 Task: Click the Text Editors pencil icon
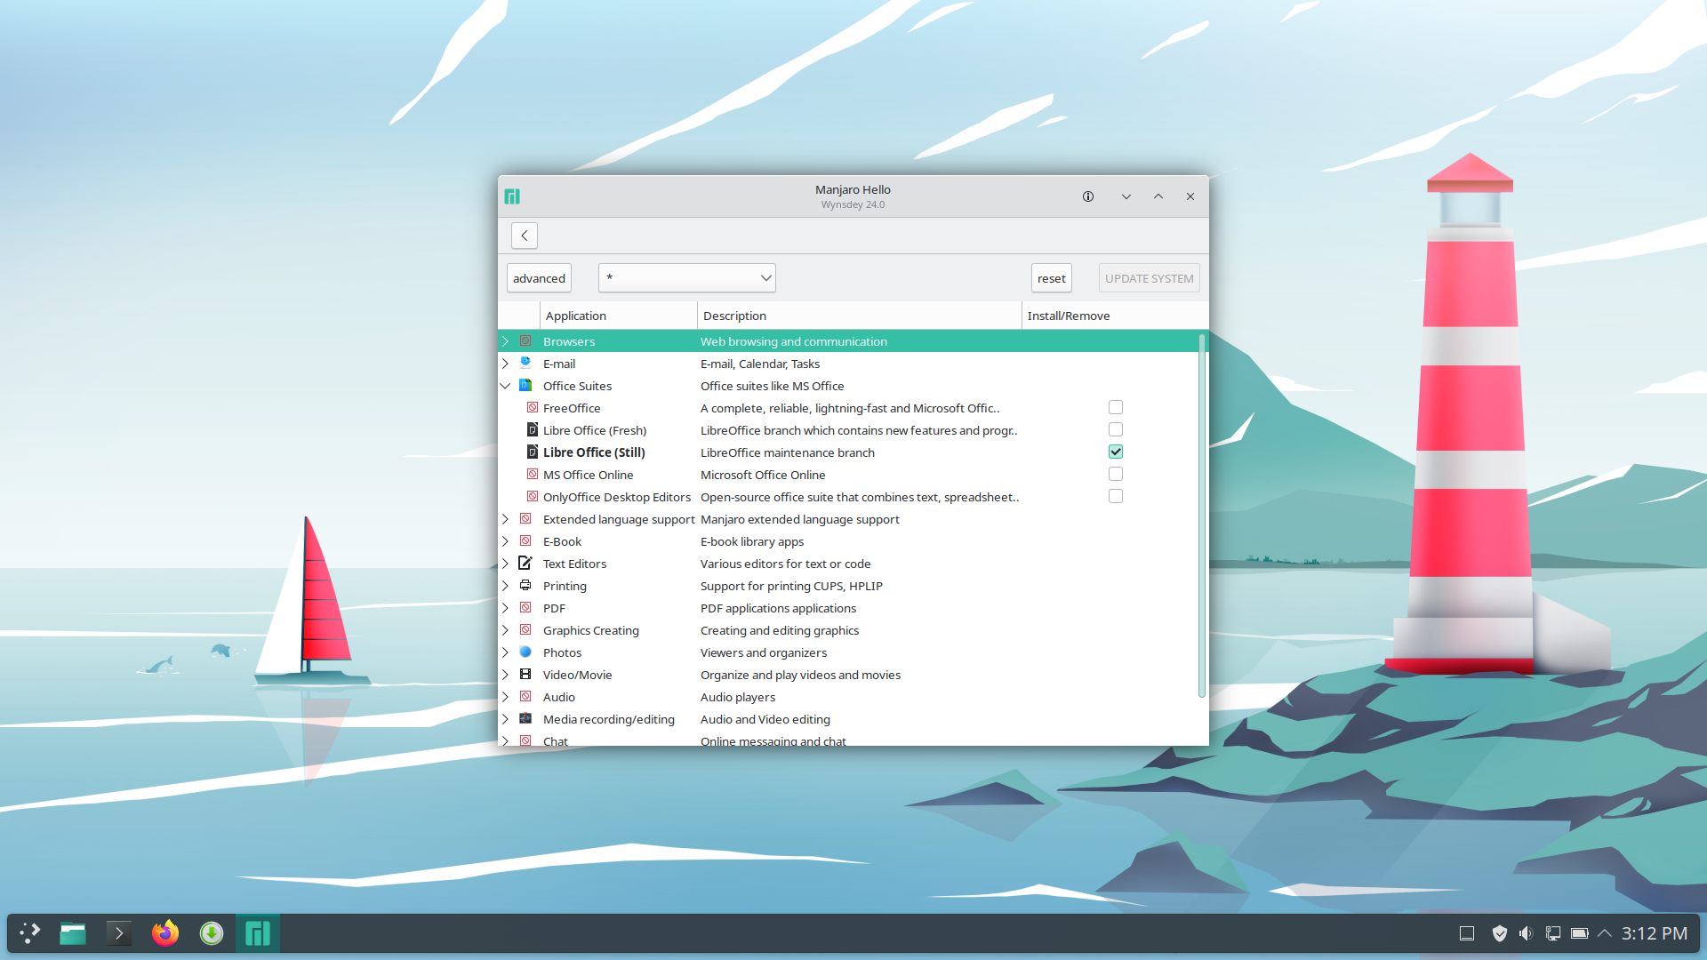coord(525,563)
